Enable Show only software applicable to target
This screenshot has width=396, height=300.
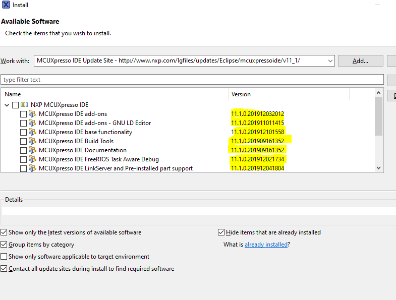(5, 257)
